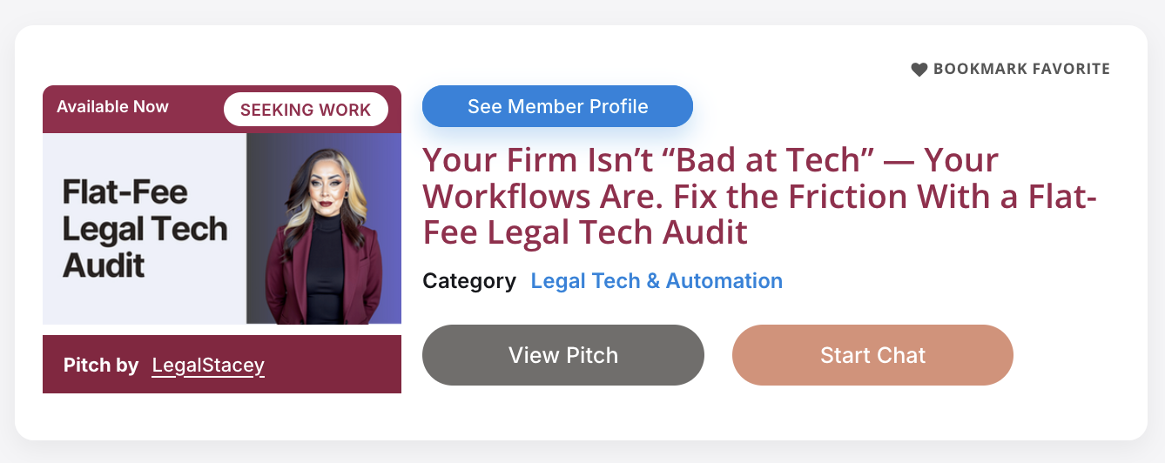Open the Legal Tech & Automation category link

657,281
